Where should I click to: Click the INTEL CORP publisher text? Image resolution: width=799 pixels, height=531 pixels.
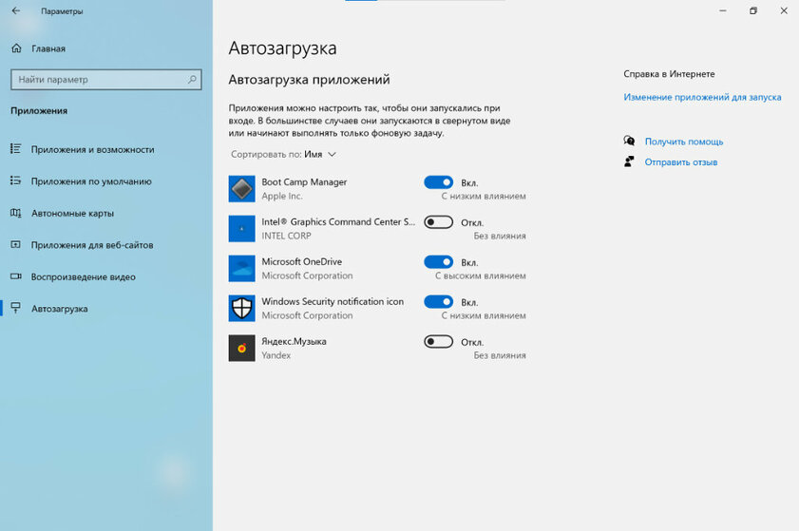(286, 236)
